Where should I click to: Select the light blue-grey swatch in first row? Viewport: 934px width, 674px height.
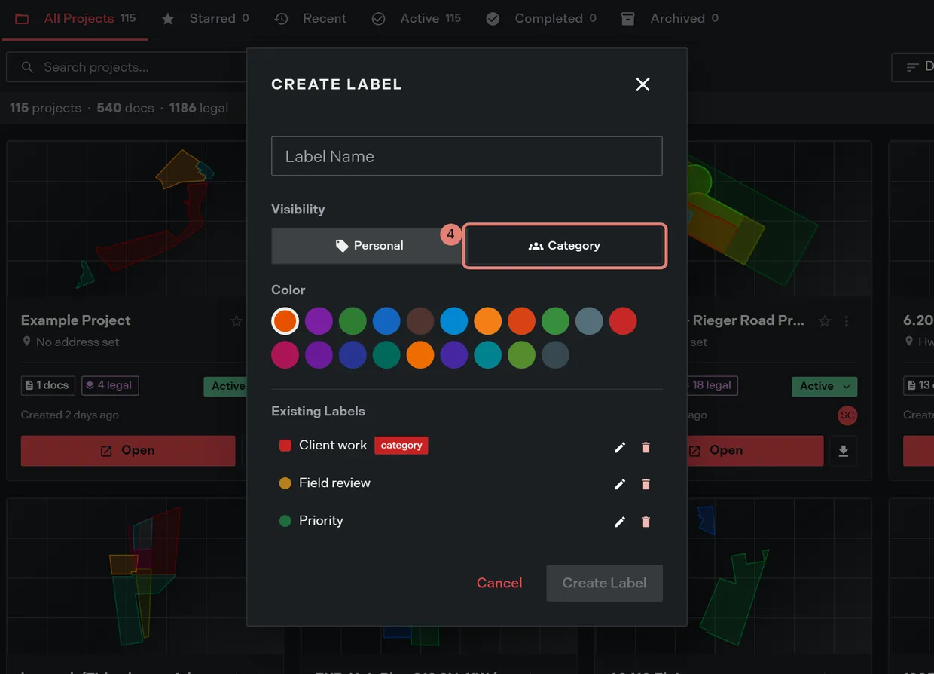tap(589, 321)
